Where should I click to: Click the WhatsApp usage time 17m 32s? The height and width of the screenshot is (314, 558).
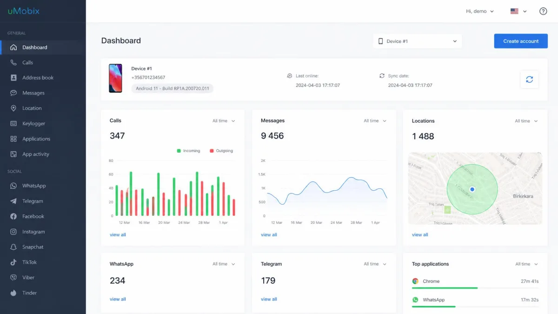[x=530, y=300]
